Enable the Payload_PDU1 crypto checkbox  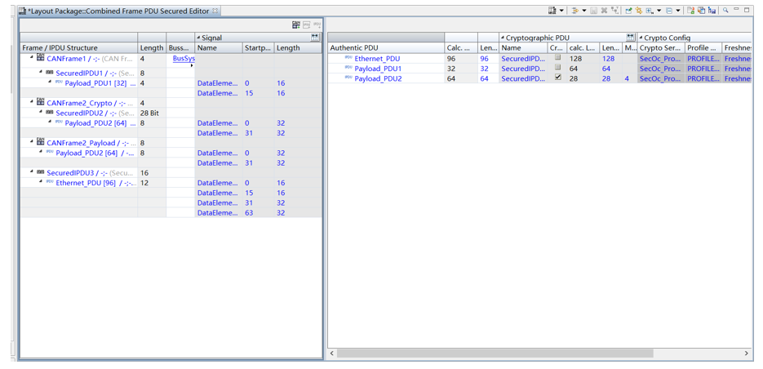pos(558,69)
